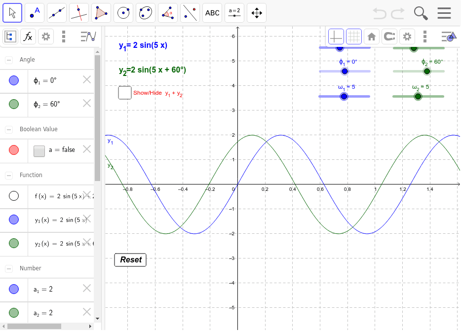Toggle boolean a = false checkbox
Viewport: 461px width, 331px height.
point(39,151)
